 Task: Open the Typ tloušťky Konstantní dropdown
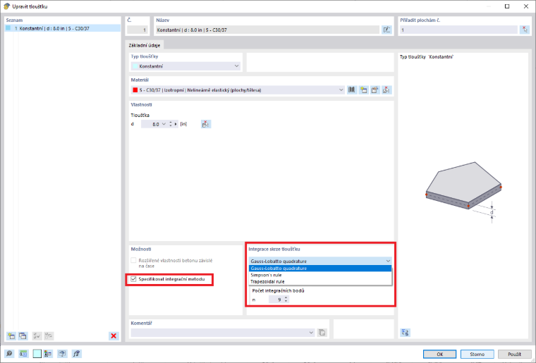(185, 66)
